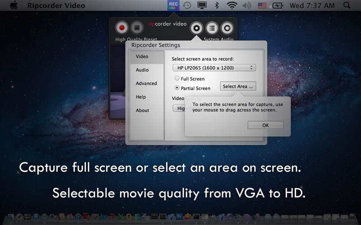This screenshot has height=225, width=361.
Task: Open the Advanced settings tab
Action: pos(146,83)
